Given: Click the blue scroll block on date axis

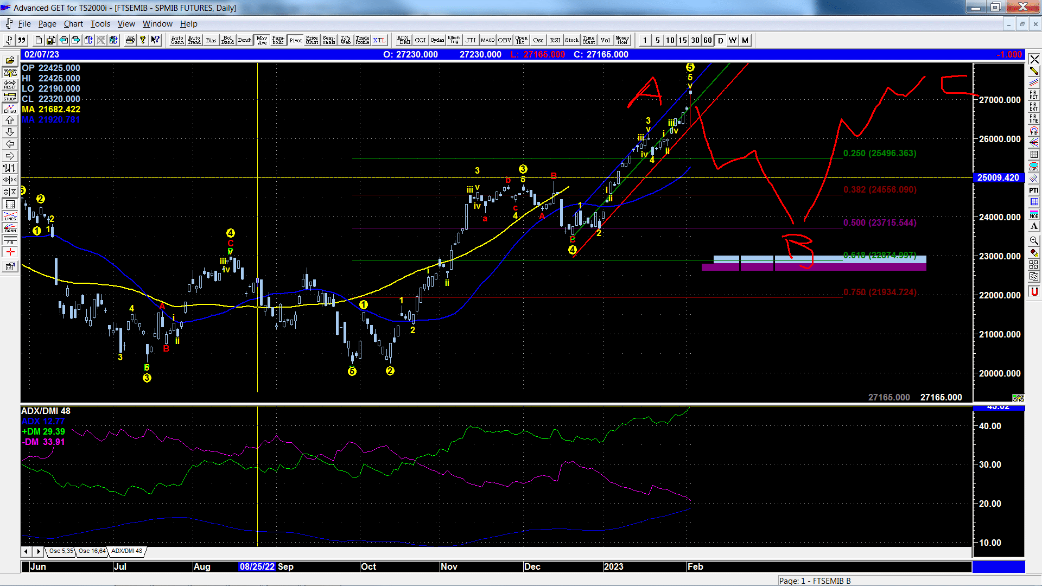Looking at the screenshot, I should click(999, 566).
